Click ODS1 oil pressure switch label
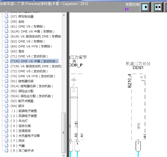This screenshot has height=157, width=167. click(138, 68)
